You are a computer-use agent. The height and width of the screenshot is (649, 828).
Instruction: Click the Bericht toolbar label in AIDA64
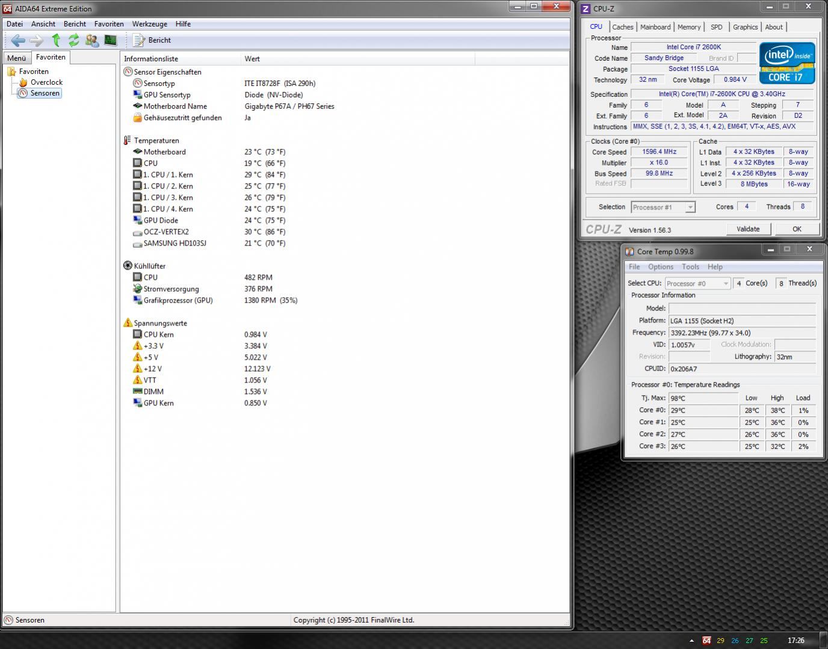point(159,40)
